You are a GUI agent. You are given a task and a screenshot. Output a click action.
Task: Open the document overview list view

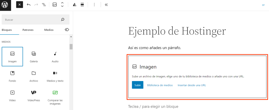pyautogui.click(x=44, y=5)
